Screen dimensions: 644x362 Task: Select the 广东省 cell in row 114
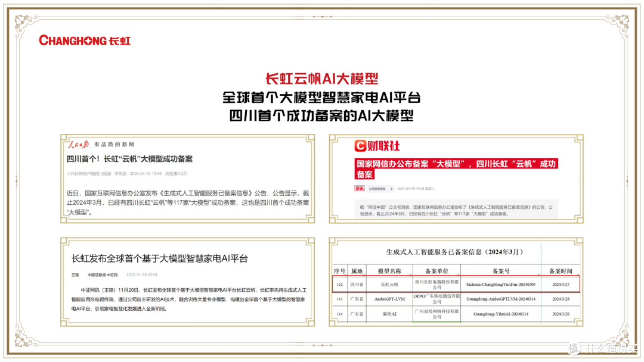(357, 314)
